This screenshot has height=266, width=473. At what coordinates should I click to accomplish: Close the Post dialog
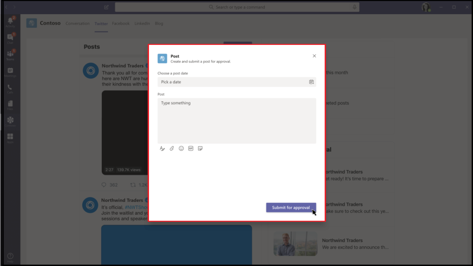314,56
